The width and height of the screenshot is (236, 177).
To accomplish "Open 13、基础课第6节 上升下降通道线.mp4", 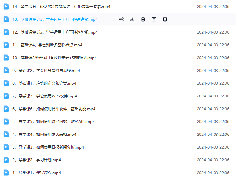I will tap(55, 19).
